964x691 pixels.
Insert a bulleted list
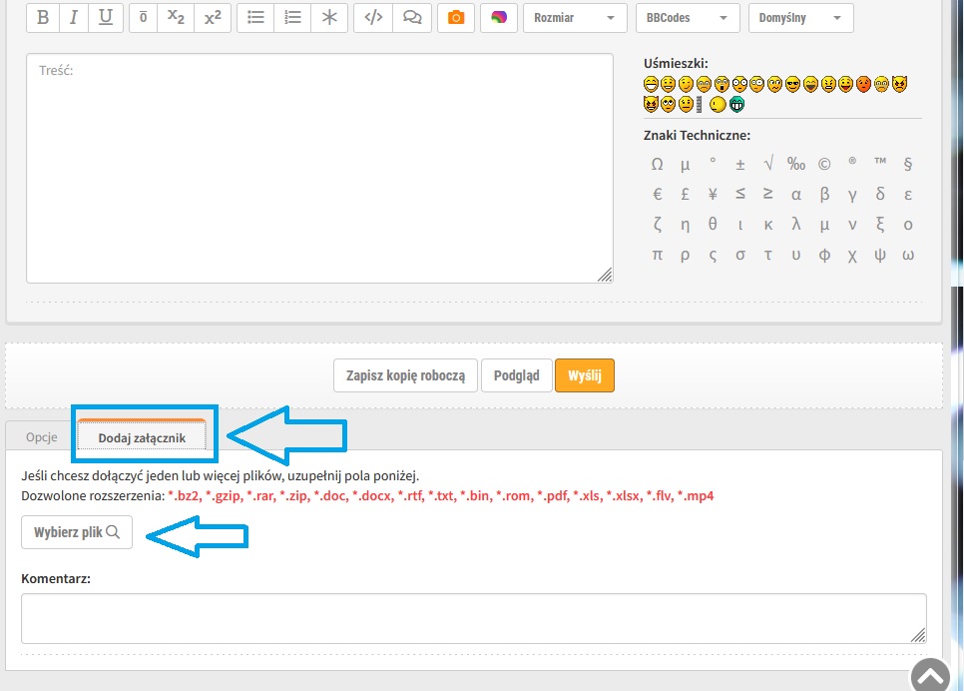[x=255, y=18]
